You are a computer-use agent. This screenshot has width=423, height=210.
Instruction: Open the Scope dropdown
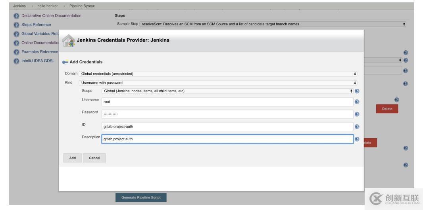pos(227,91)
